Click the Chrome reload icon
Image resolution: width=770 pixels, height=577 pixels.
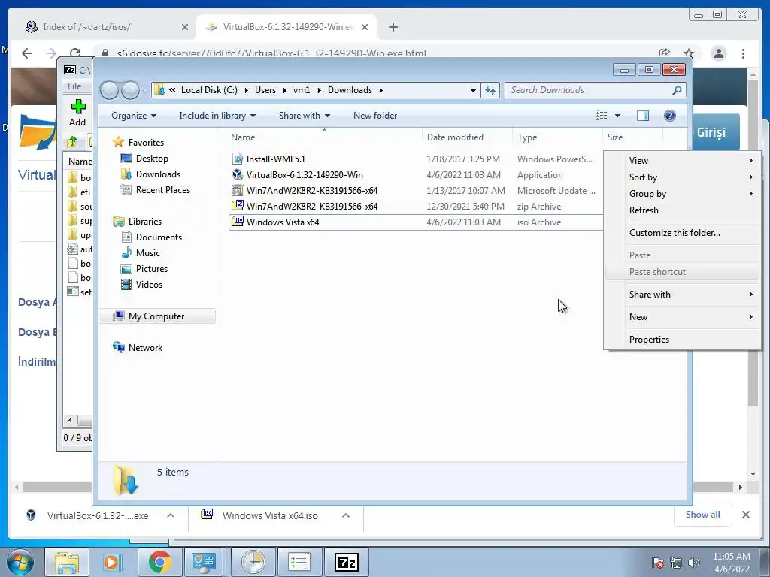[x=74, y=53]
